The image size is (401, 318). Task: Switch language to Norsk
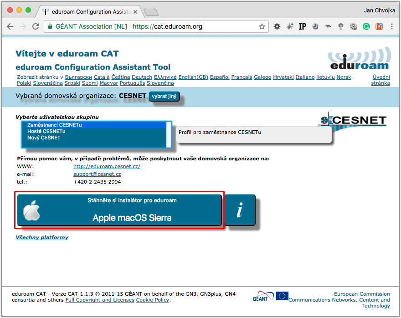tap(344, 77)
